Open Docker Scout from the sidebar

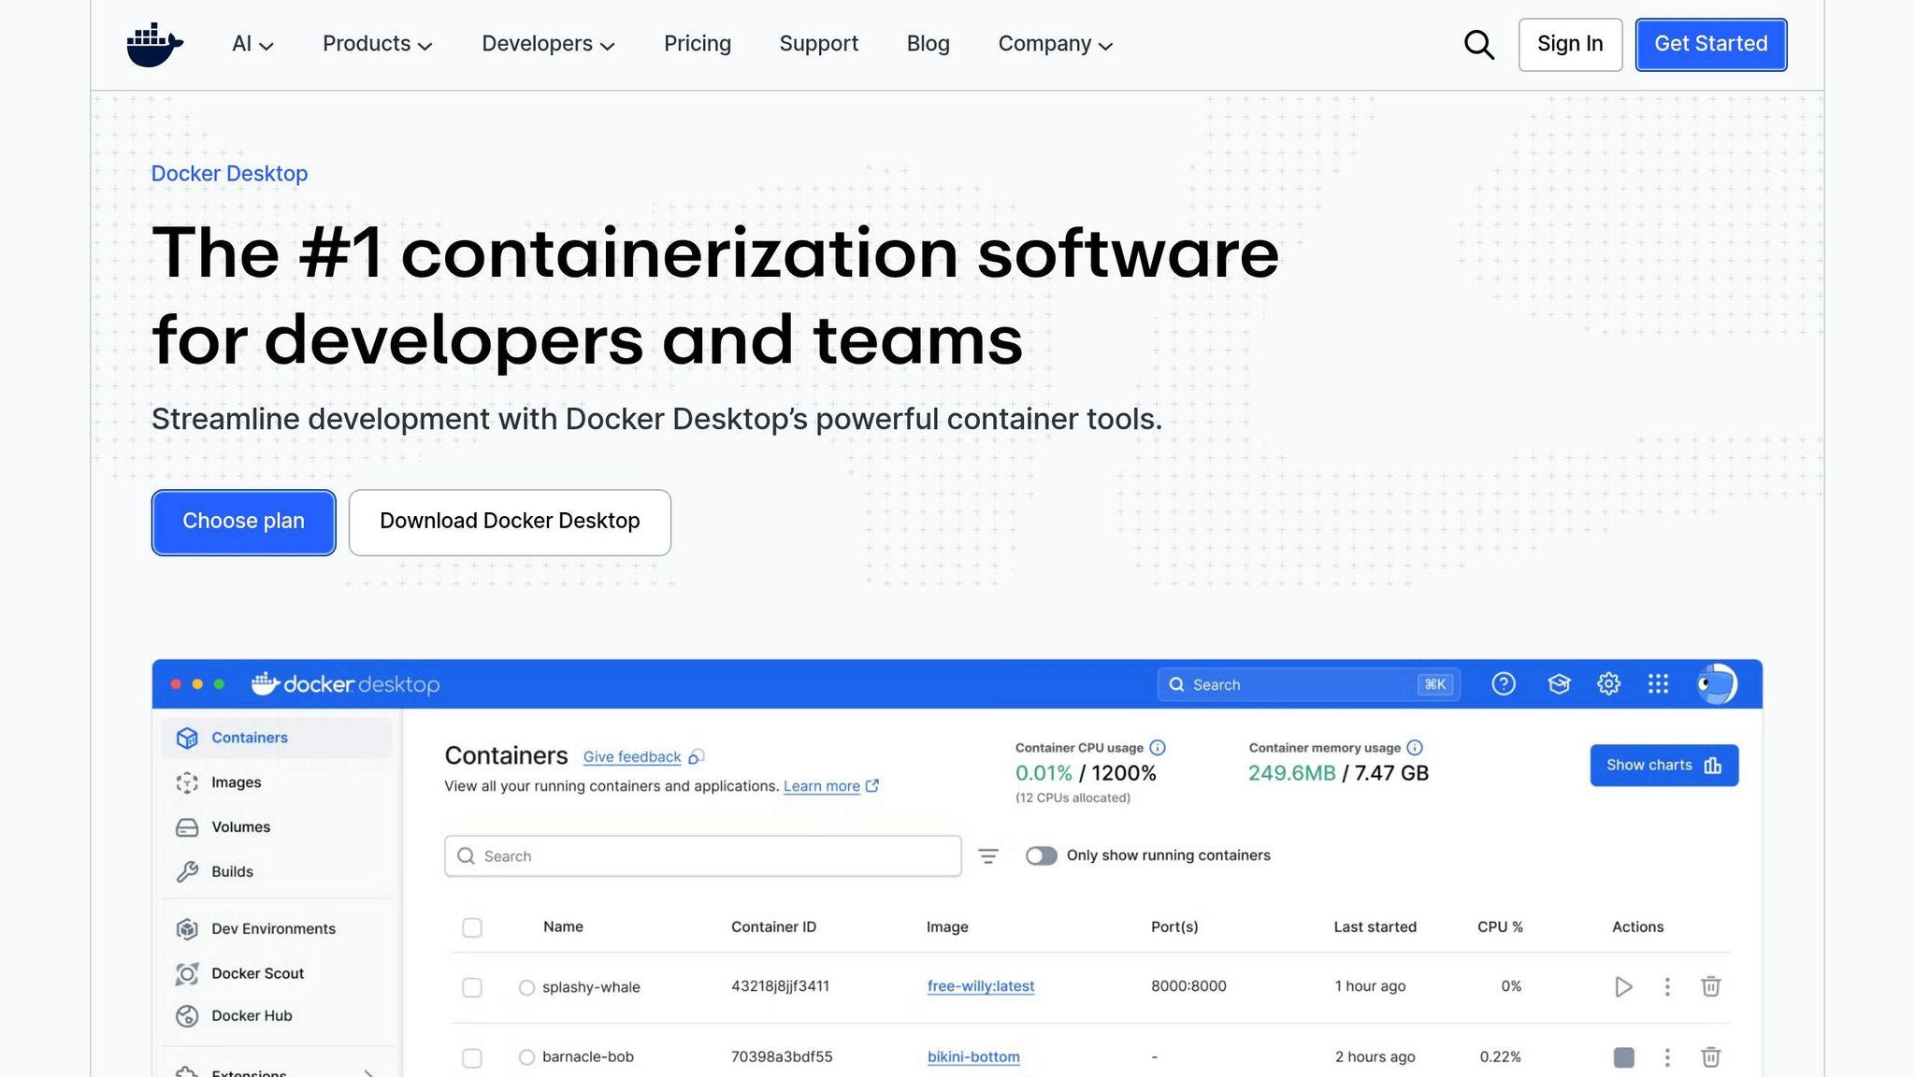[257, 973]
